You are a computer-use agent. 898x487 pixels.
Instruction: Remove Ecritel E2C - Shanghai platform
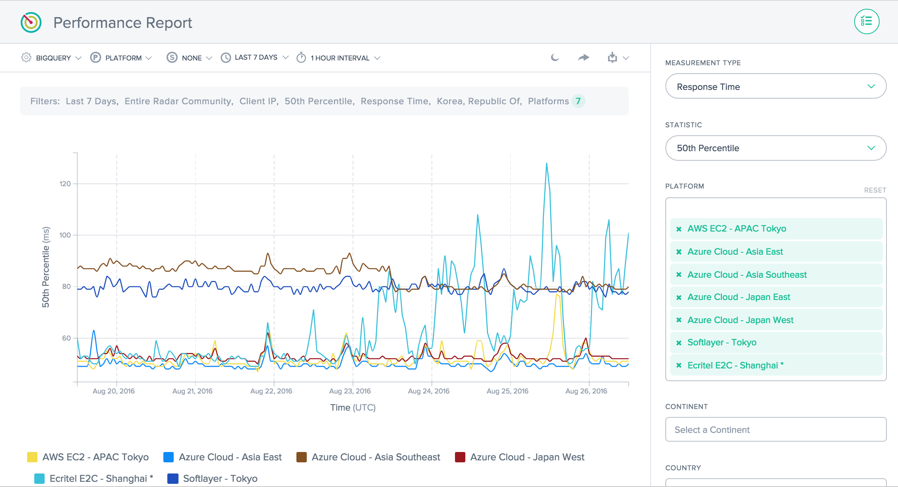point(679,366)
